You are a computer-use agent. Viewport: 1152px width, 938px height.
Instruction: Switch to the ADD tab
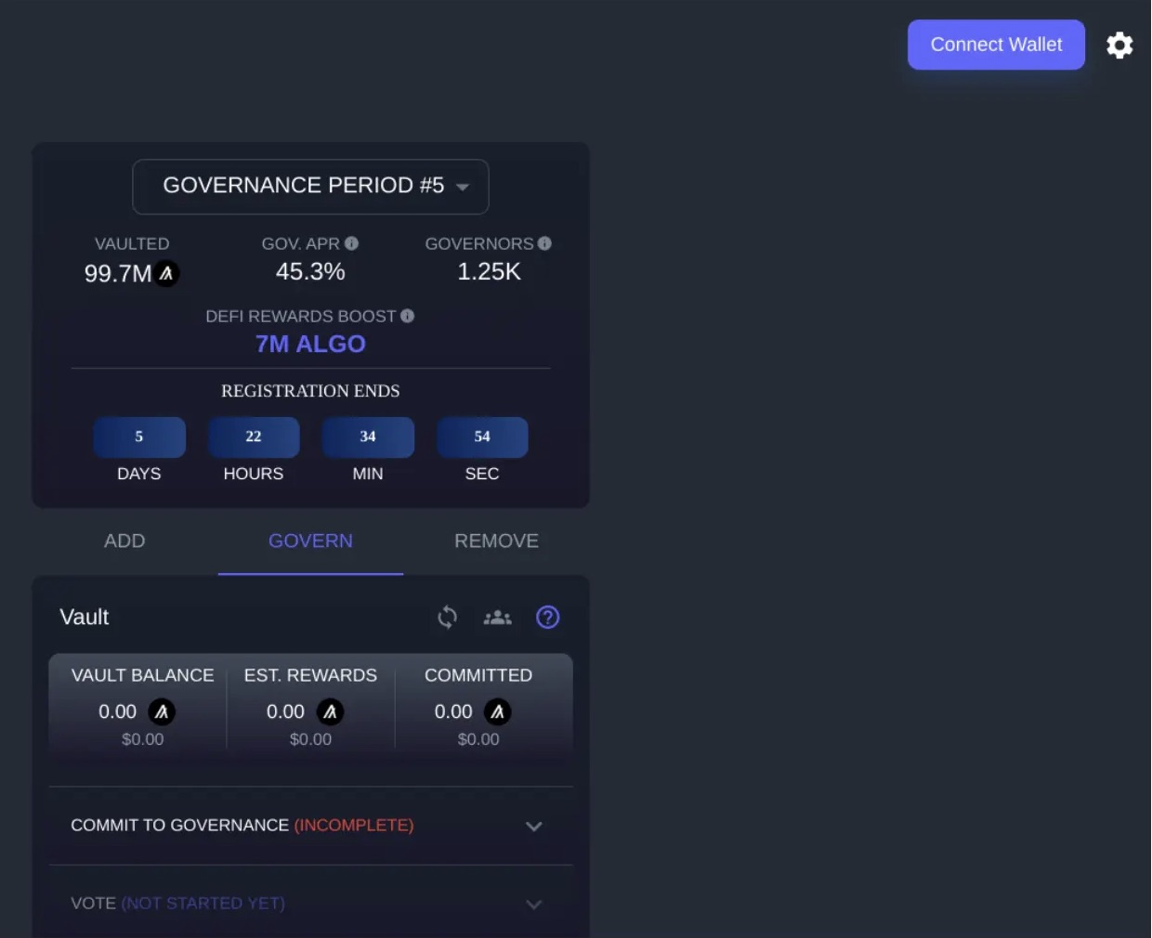[x=124, y=541]
